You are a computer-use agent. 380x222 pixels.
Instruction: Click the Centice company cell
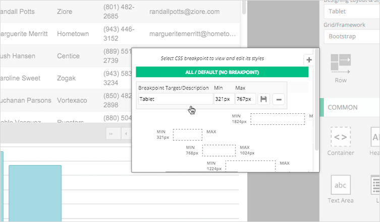[x=68, y=56]
